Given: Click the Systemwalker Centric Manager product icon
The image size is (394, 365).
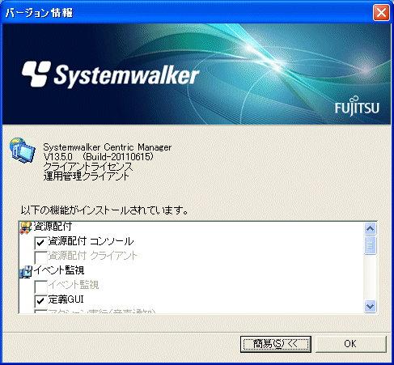Looking at the screenshot, I should tap(23, 151).
